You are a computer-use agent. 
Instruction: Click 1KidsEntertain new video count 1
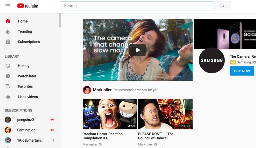[53, 140]
